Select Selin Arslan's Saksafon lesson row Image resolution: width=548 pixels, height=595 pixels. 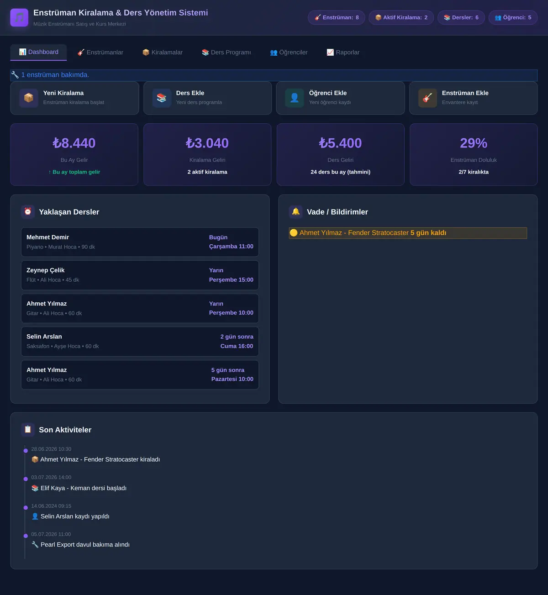coord(140,342)
